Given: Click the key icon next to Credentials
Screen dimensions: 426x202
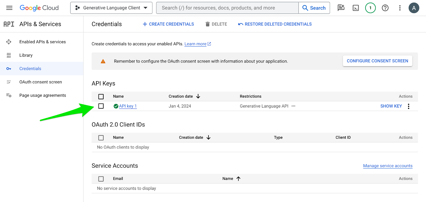Looking at the screenshot, I should point(9,69).
